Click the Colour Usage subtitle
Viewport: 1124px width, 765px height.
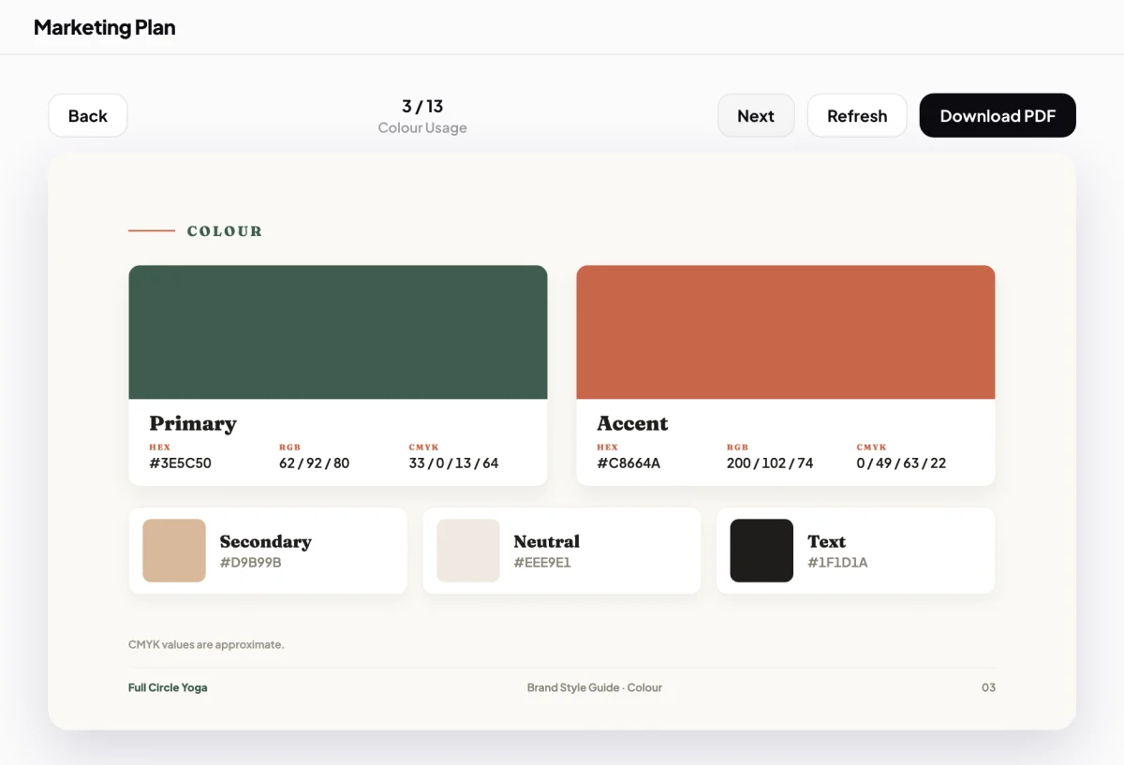[422, 127]
